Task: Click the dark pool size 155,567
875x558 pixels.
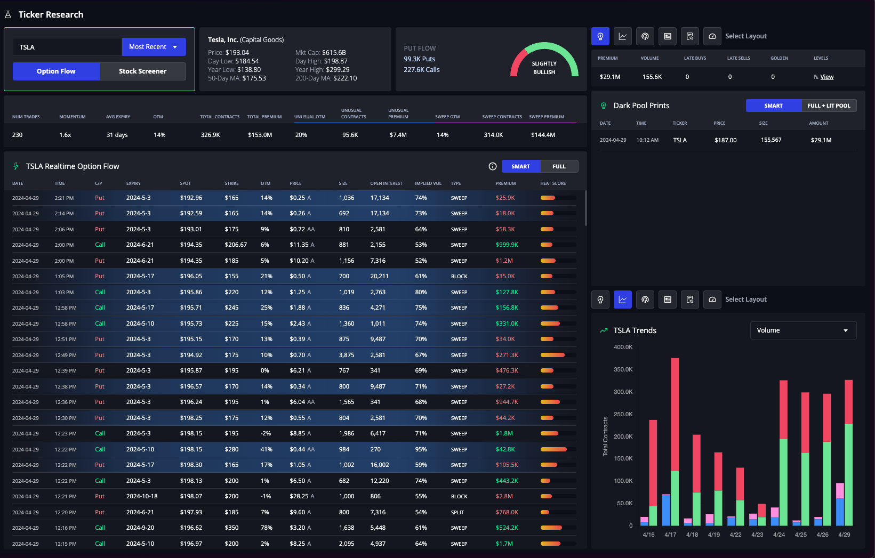Action: 771,140
